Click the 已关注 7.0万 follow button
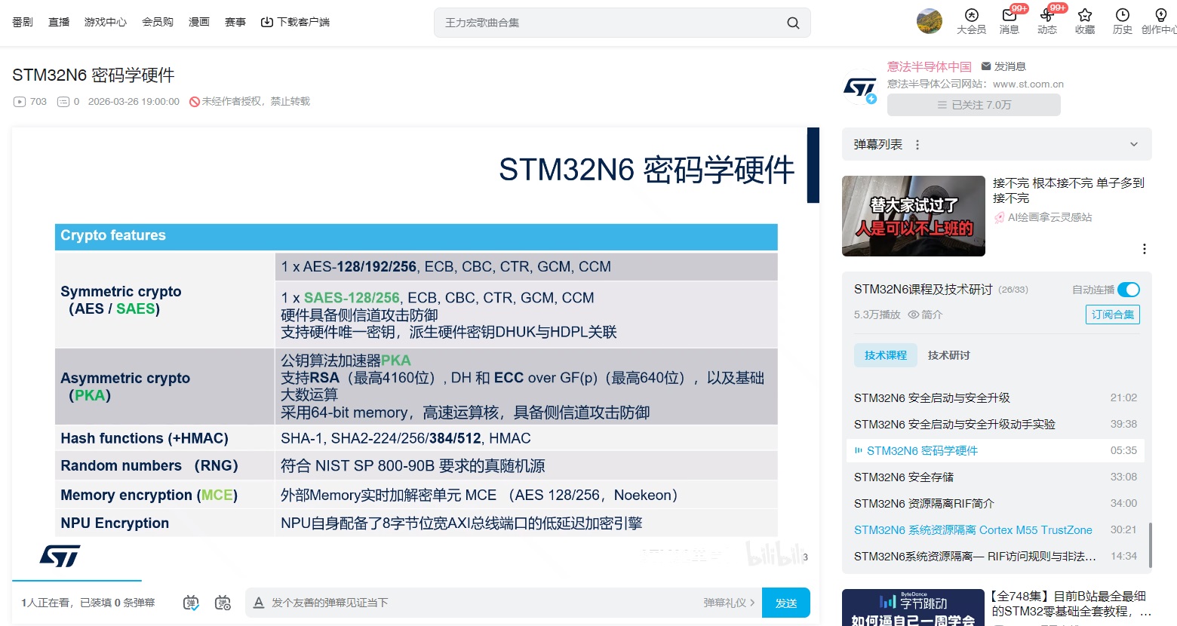 [x=973, y=105]
